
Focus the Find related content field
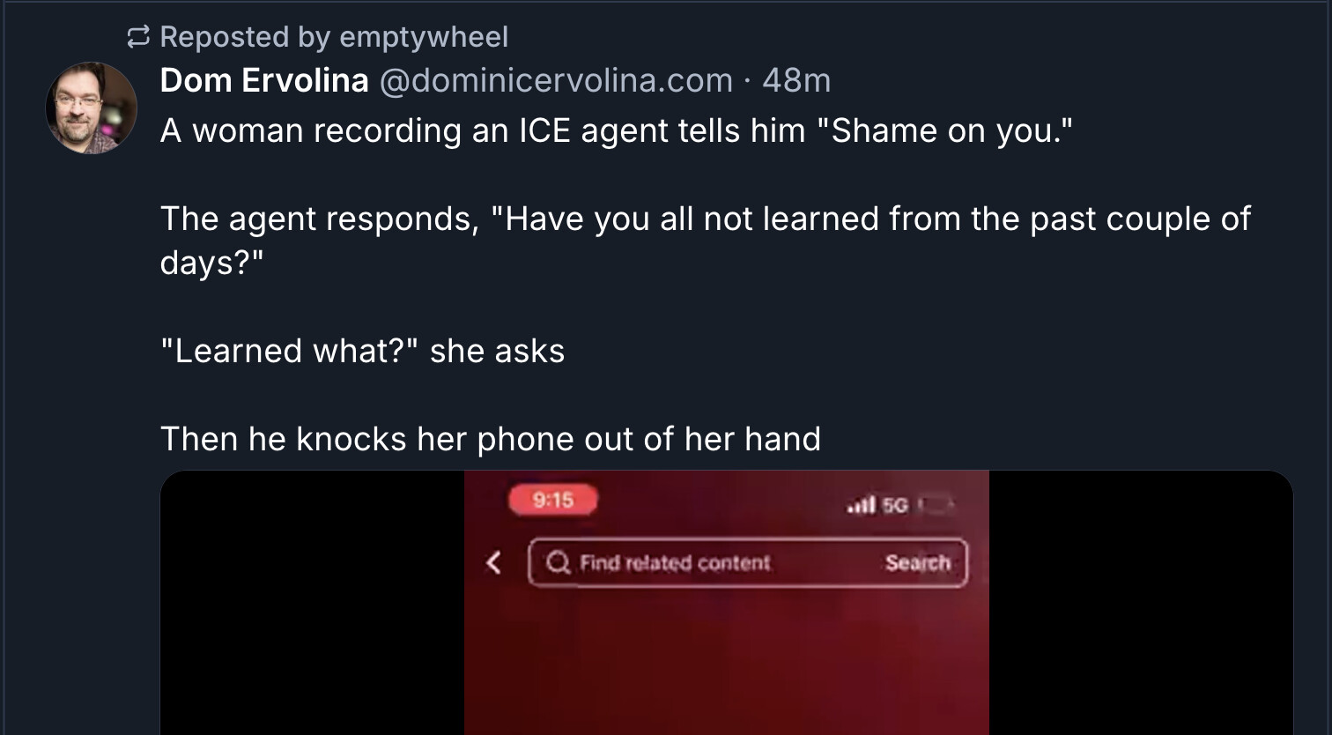point(748,562)
